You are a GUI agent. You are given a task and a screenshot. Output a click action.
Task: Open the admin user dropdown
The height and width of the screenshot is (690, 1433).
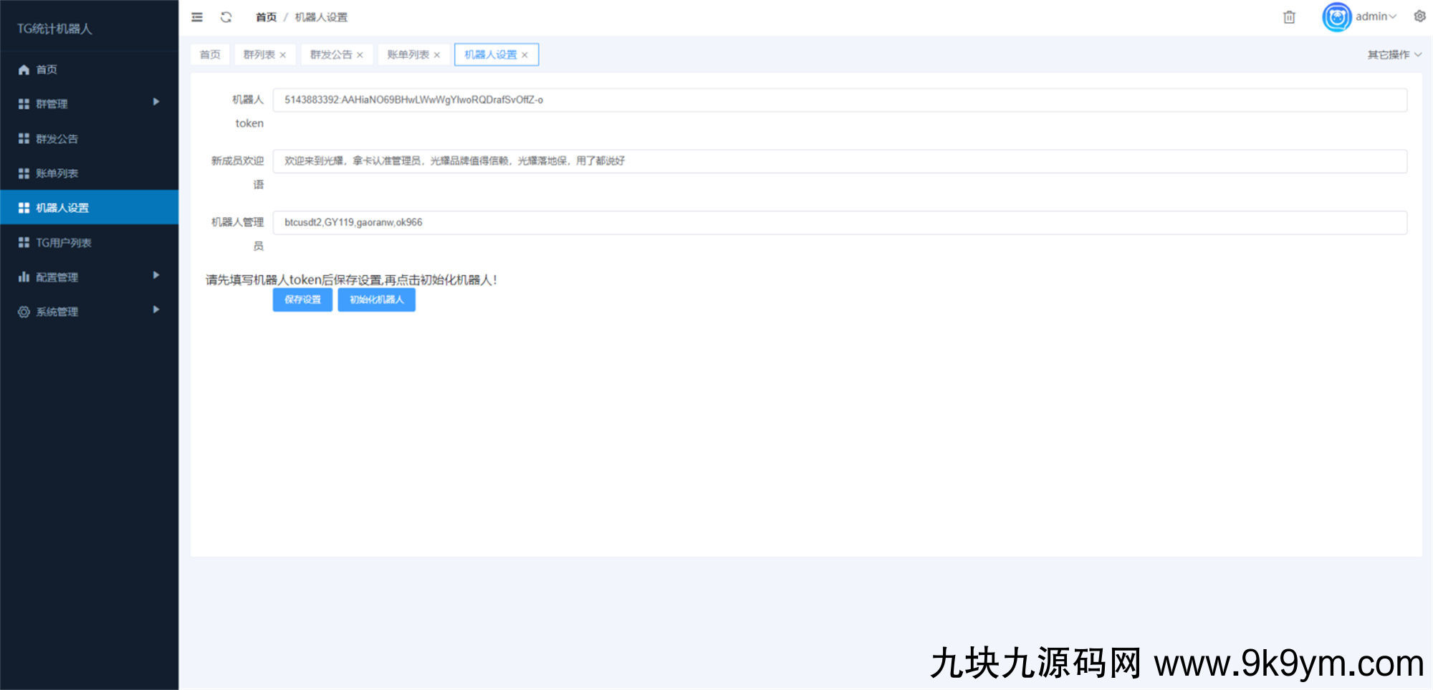coord(1376,16)
